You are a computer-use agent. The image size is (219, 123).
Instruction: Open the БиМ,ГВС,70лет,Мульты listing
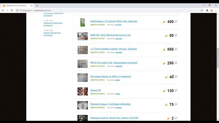coord(111,35)
